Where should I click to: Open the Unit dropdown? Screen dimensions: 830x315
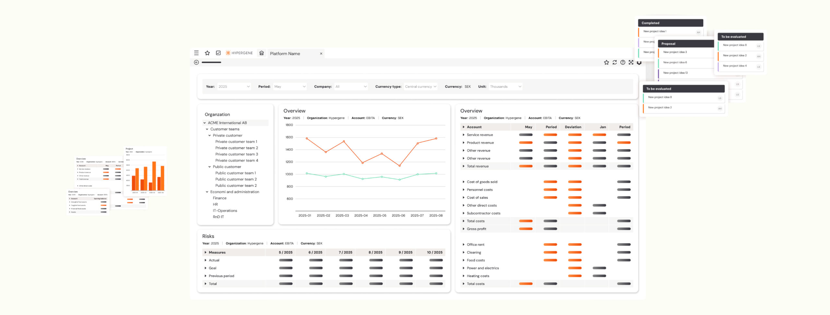click(505, 87)
